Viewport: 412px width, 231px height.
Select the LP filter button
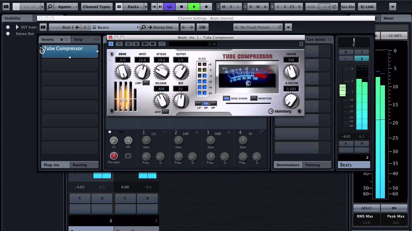pos(199,103)
